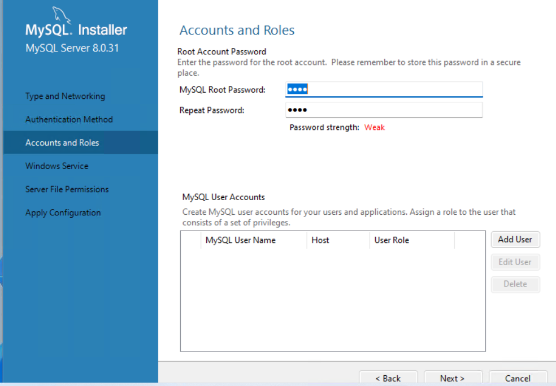Click the User Role column header
This screenshot has width=556, height=386.
pyautogui.click(x=392, y=240)
